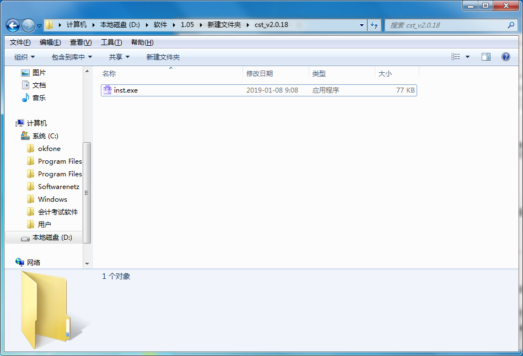Select 计算机 in navigation pane
The height and width of the screenshot is (356, 523).
pos(37,123)
